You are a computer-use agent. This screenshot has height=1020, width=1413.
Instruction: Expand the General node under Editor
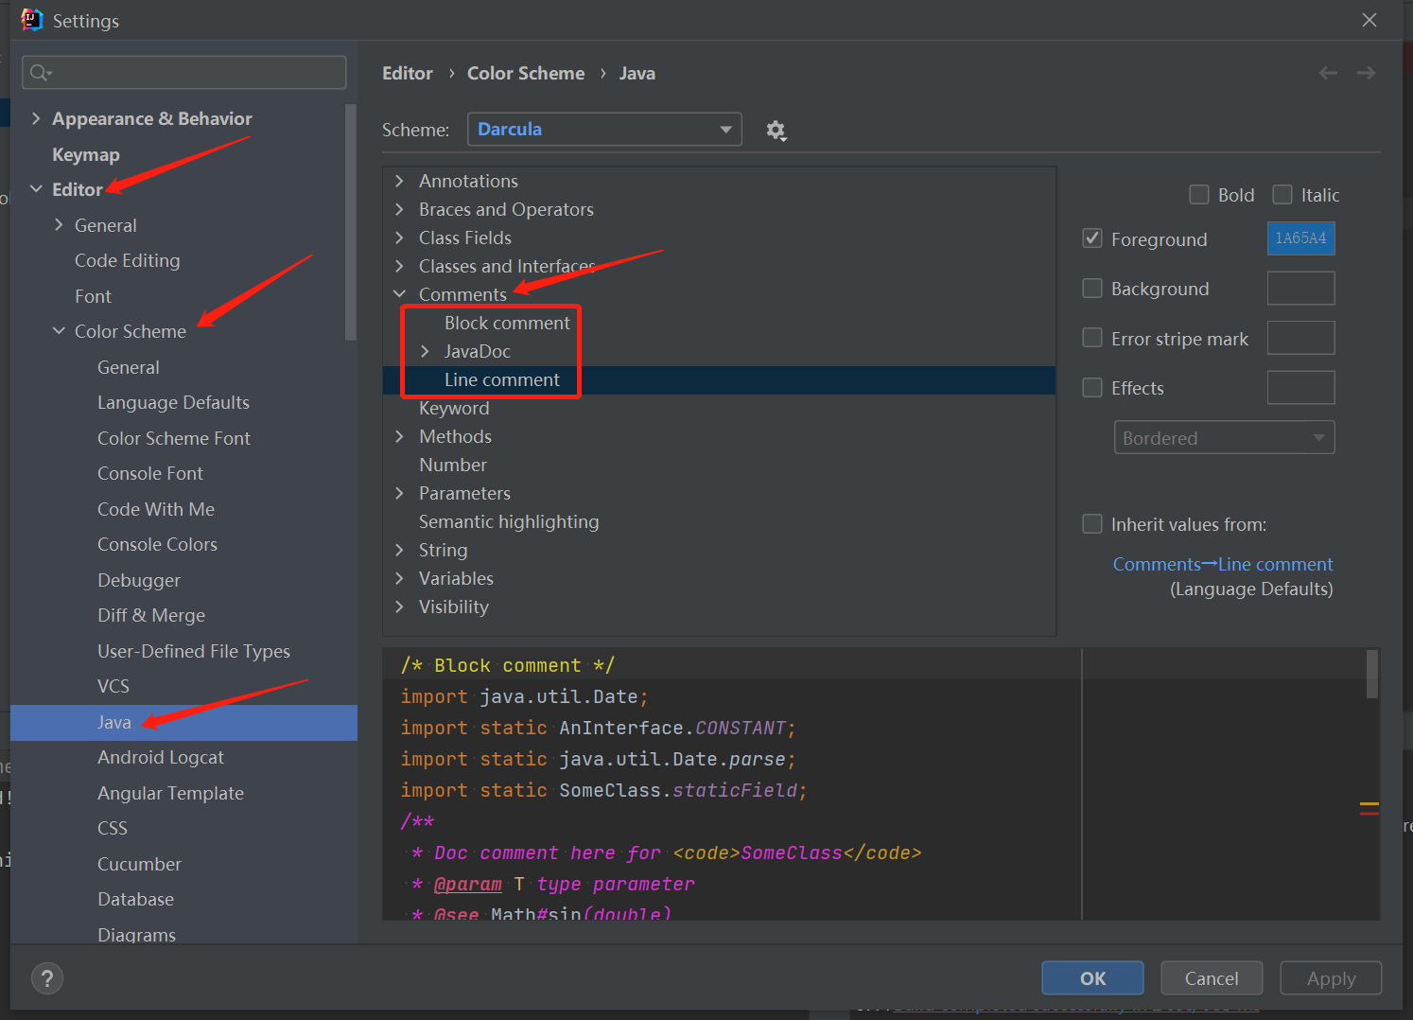coord(59,225)
